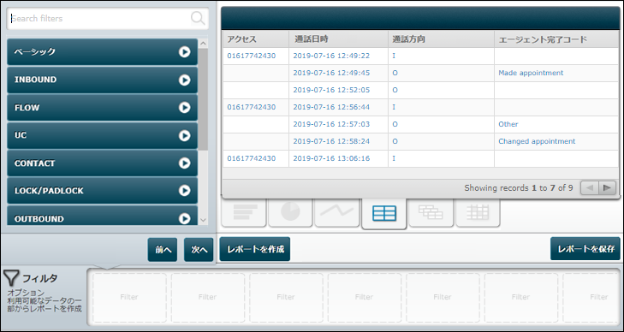Screen dimensions: 624x332
Task: Open the LOCK/PADLOCK filter group
Action: click(102, 191)
